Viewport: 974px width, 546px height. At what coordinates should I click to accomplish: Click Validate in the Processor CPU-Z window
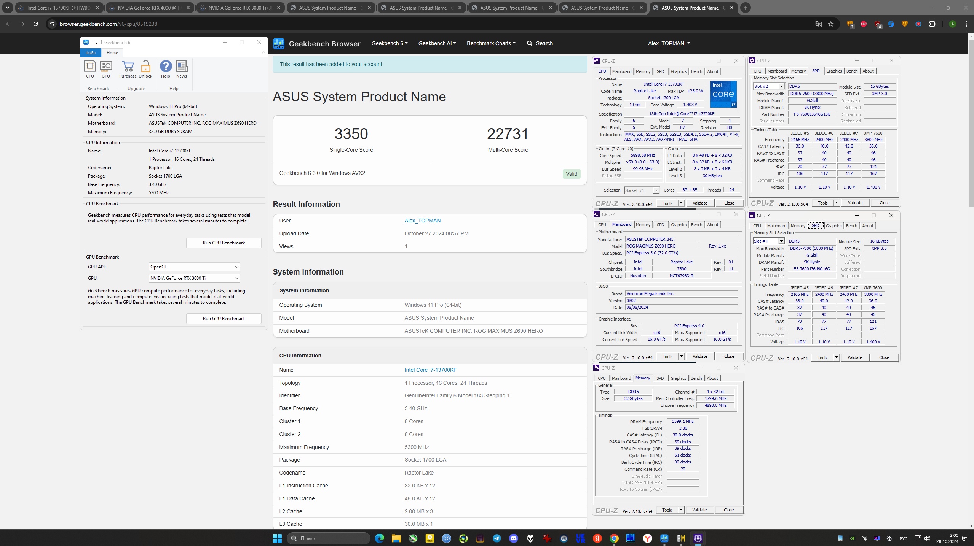(x=700, y=203)
